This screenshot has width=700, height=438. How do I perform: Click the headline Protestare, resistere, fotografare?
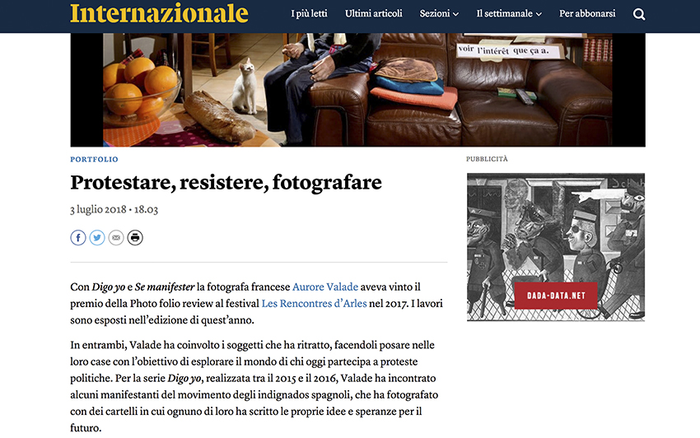point(226,183)
